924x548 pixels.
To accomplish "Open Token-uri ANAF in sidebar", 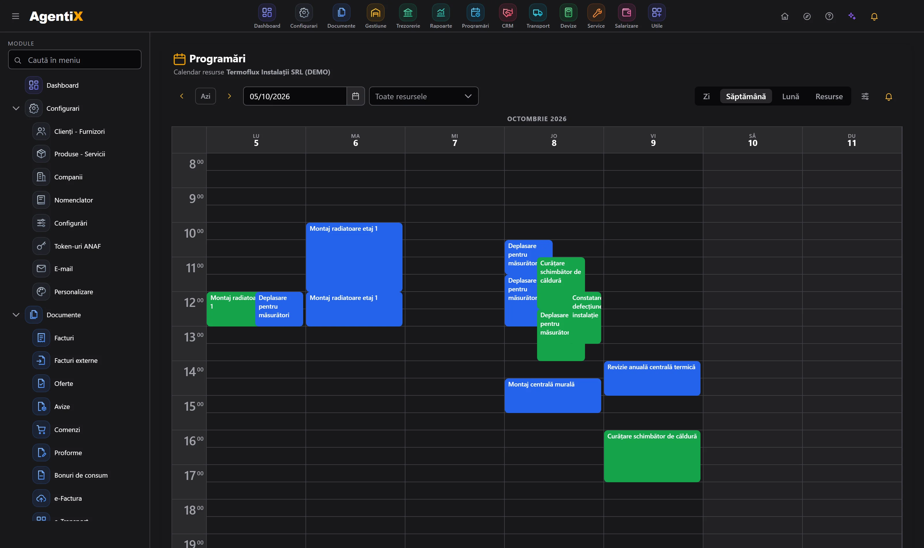I will pyautogui.click(x=66, y=246).
